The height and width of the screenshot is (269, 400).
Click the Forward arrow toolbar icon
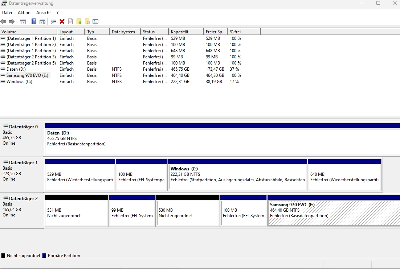point(12,22)
